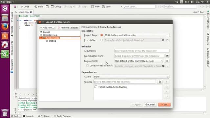Click battery indicator in top bar

pyautogui.click(x=187, y=2)
